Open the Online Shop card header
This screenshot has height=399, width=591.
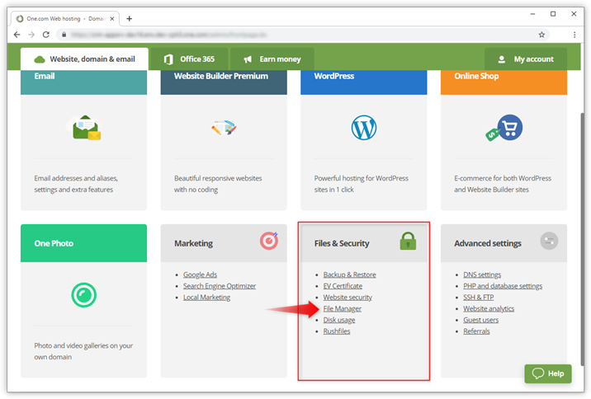click(504, 82)
